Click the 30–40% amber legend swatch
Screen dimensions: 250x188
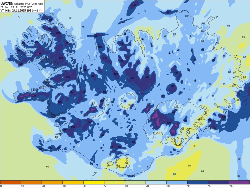[73, 182]
